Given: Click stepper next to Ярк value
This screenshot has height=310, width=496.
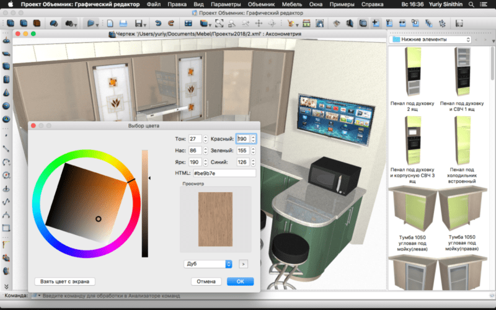Looking at the screenshot, I should [x=205, y=162].
